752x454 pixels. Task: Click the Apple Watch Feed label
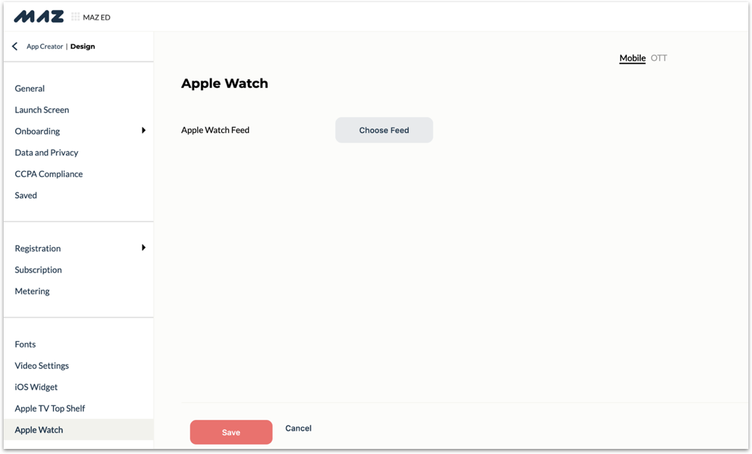215,130
